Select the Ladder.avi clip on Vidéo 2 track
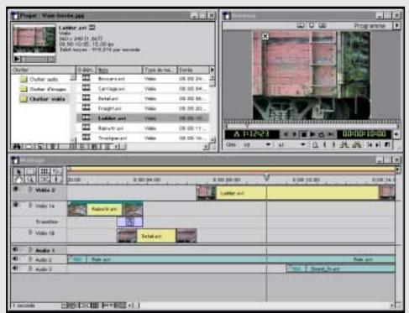This screenshot has height=313, width=409. pyautogui.click(x=296, y=193)
